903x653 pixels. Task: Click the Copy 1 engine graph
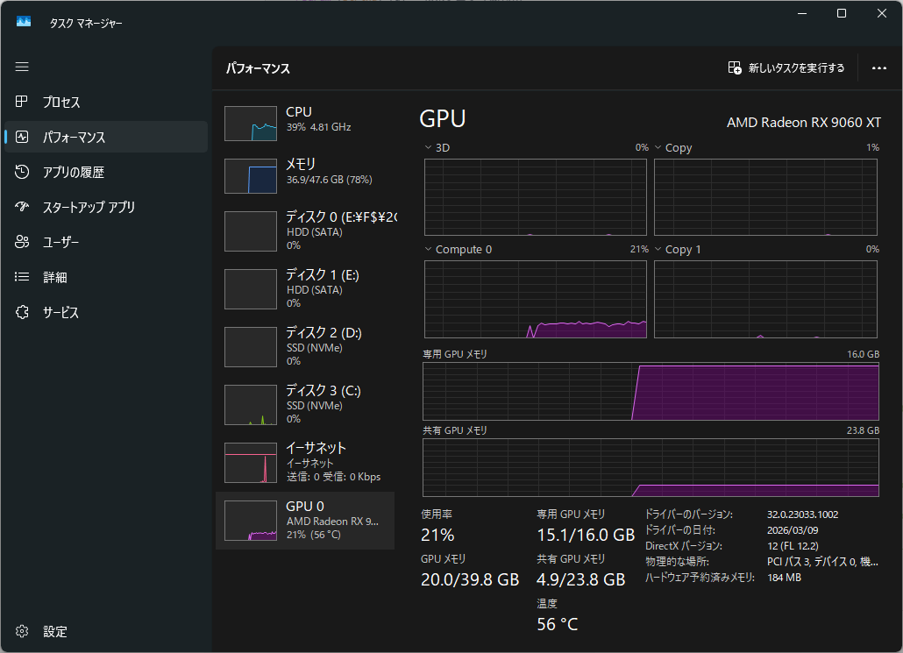click(766, 300)
